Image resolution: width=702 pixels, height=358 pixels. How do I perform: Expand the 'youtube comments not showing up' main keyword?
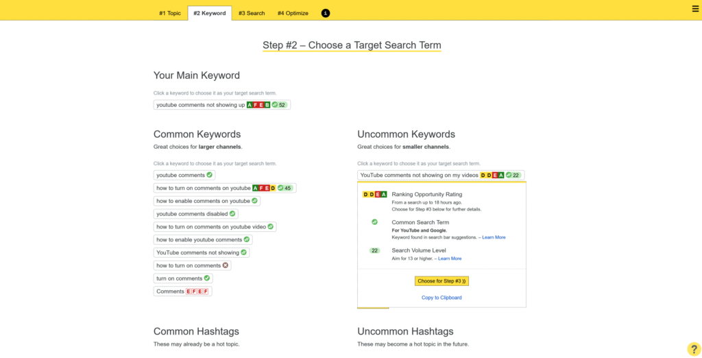pyautogui.click(x=200, y=105)
